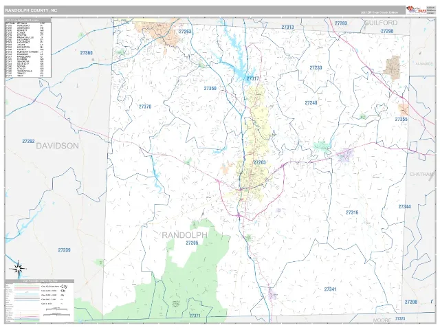This screenshot has width=440, height=330.
Task: Click the CHATHAM county label
Action: tap(422, 174)
